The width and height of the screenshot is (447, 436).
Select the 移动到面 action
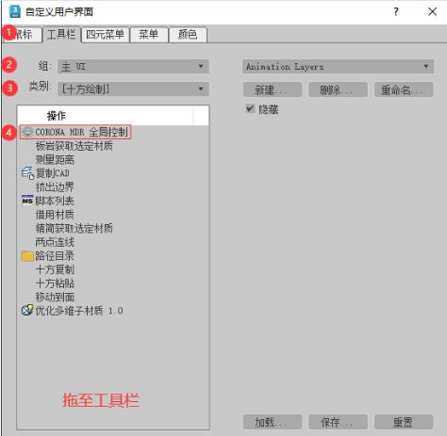[x=55, y=297]
